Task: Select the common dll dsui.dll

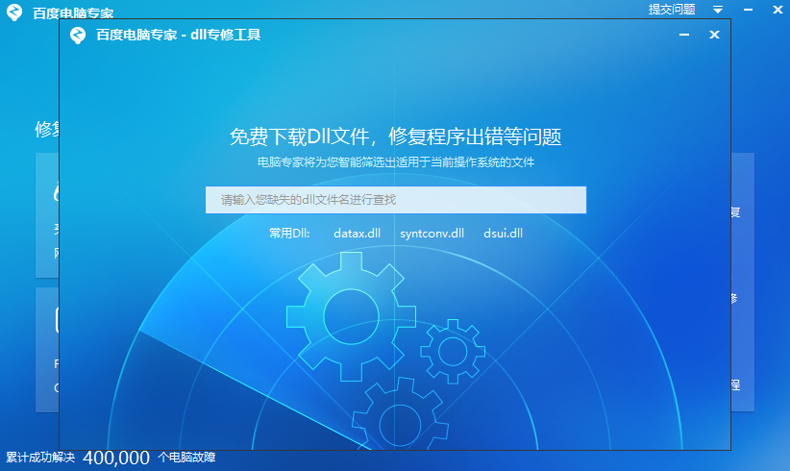Action: [503, 234]
